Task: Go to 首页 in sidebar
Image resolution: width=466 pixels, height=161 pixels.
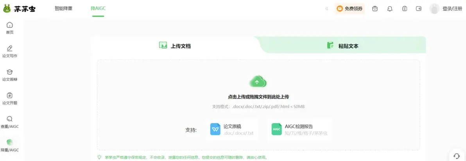Action: (x=10, y=28)
